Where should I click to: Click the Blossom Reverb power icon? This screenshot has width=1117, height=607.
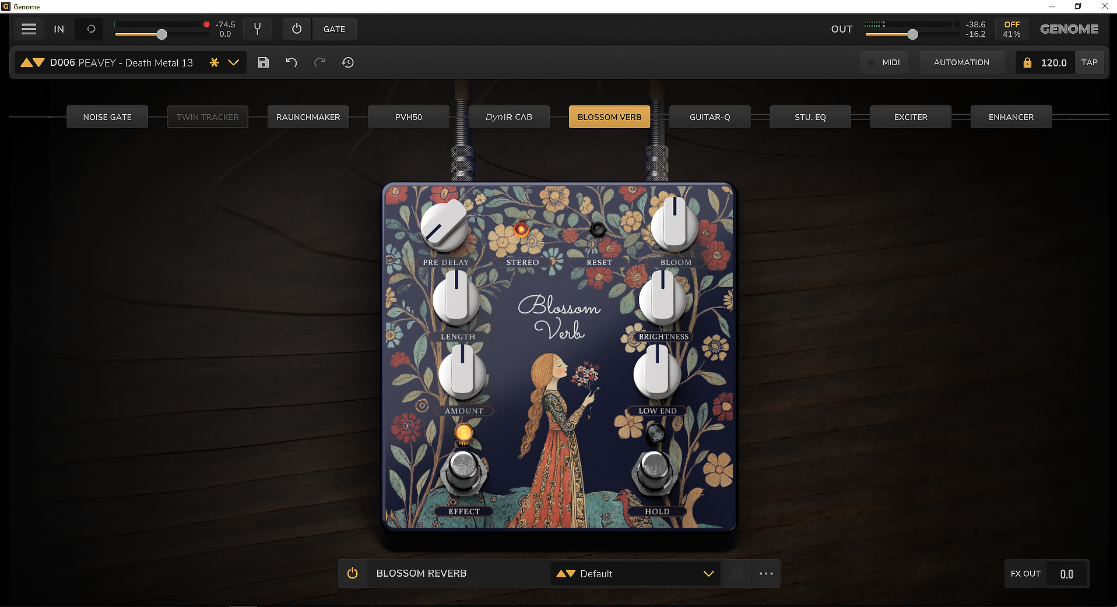(353, 573)
